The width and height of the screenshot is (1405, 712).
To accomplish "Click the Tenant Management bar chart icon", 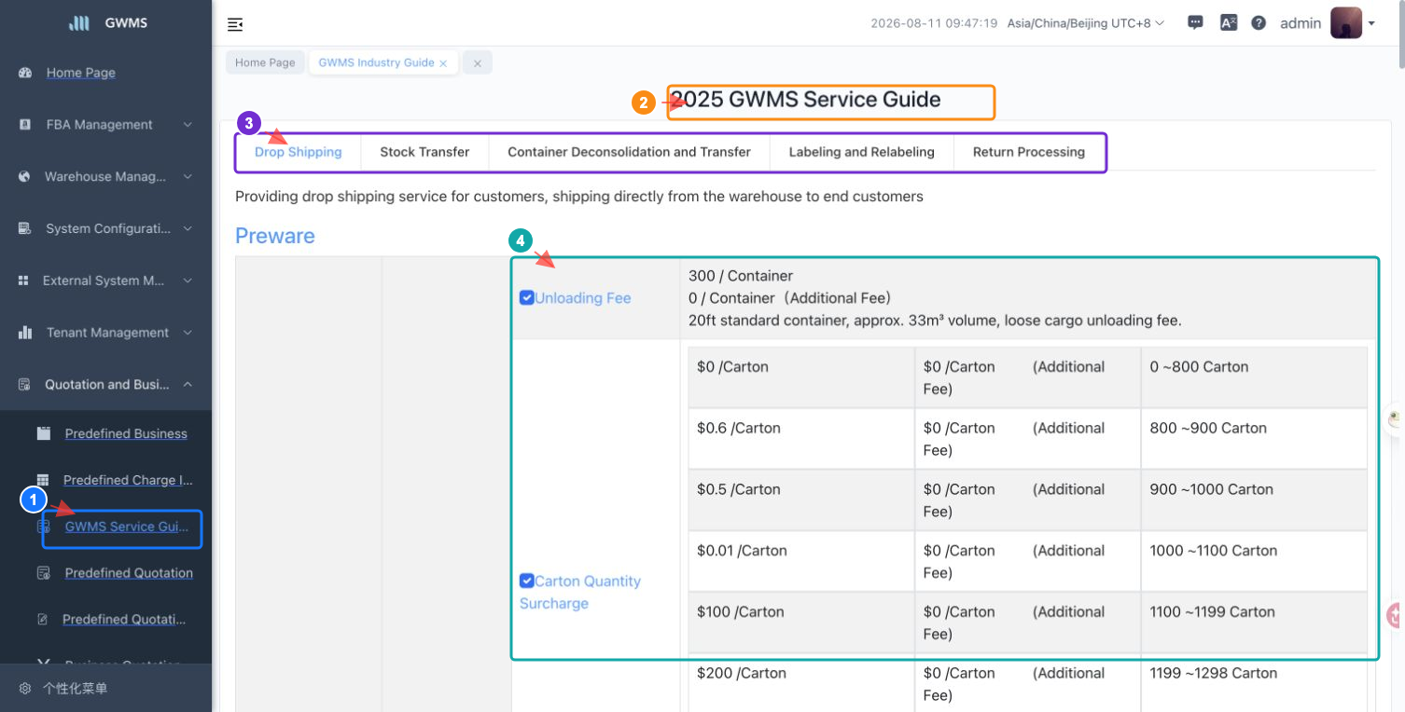I will click(25, 333).
